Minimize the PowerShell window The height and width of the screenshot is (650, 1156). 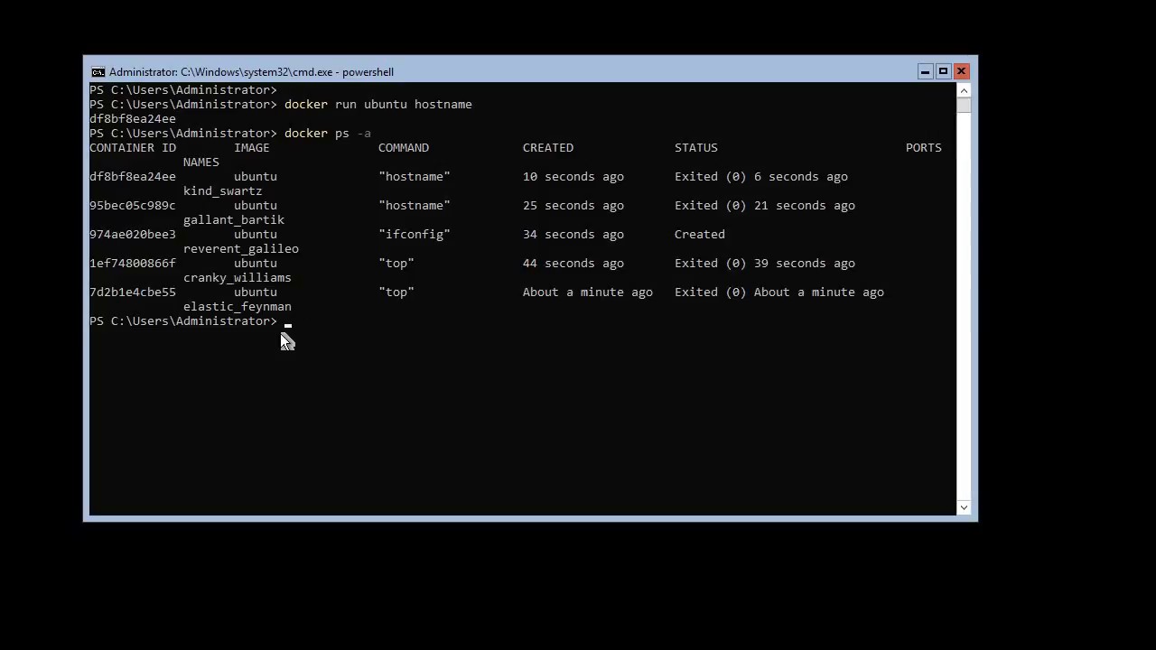[x=925, y=71]
